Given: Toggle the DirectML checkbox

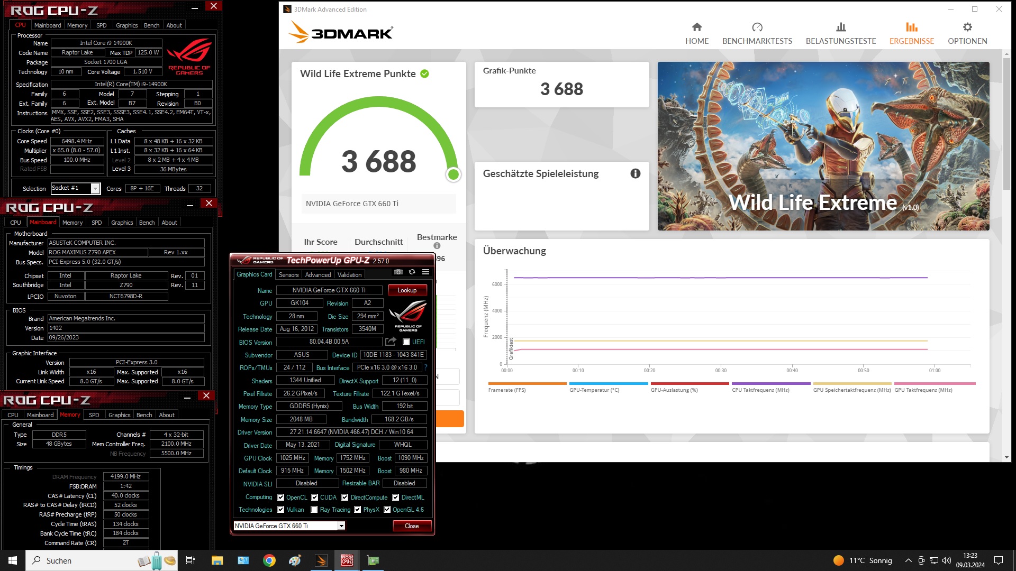Looking at the screenshot, I should click(x=396, y=498).
